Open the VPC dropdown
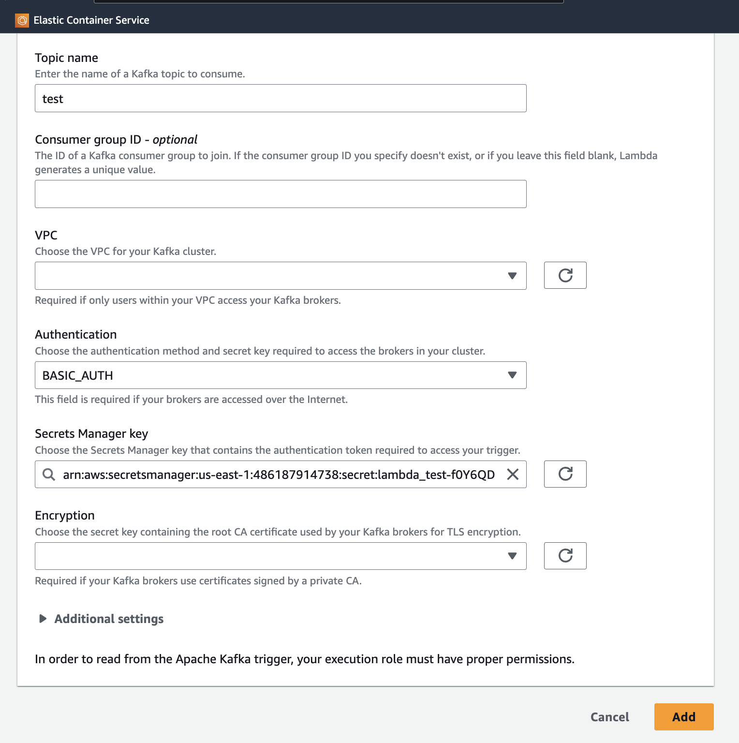Screen dimensions: 739x743 coord(280,276)
